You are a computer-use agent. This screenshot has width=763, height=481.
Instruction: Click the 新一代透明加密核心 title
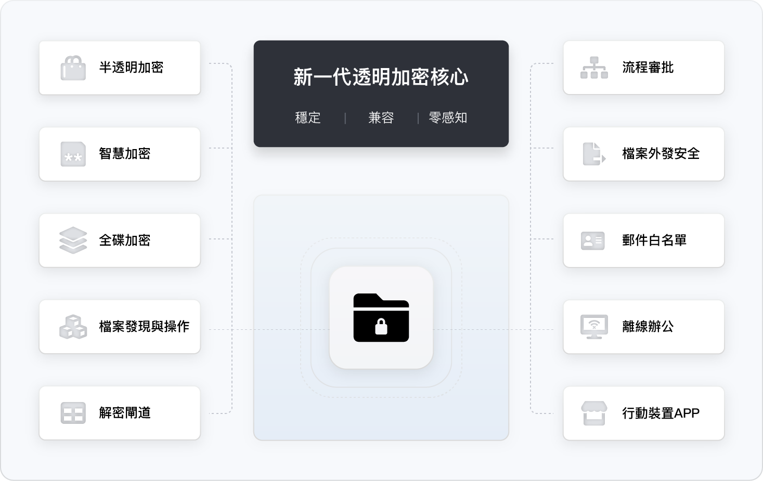pos(381,77)
